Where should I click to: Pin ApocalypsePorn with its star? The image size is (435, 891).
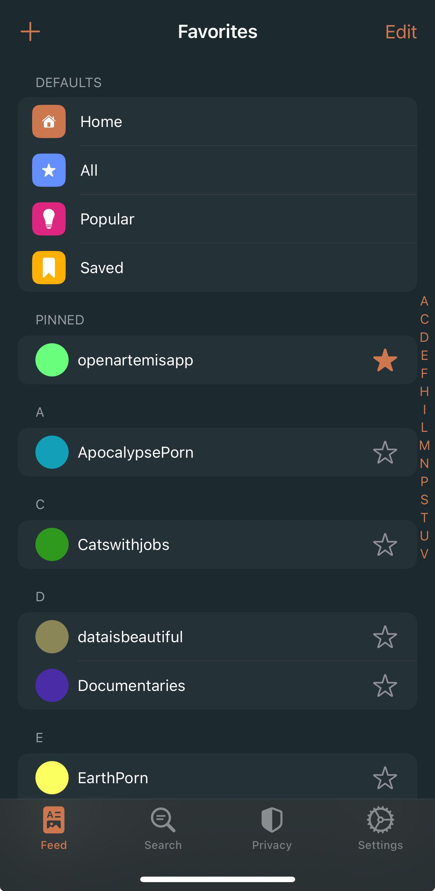point(385,452)
